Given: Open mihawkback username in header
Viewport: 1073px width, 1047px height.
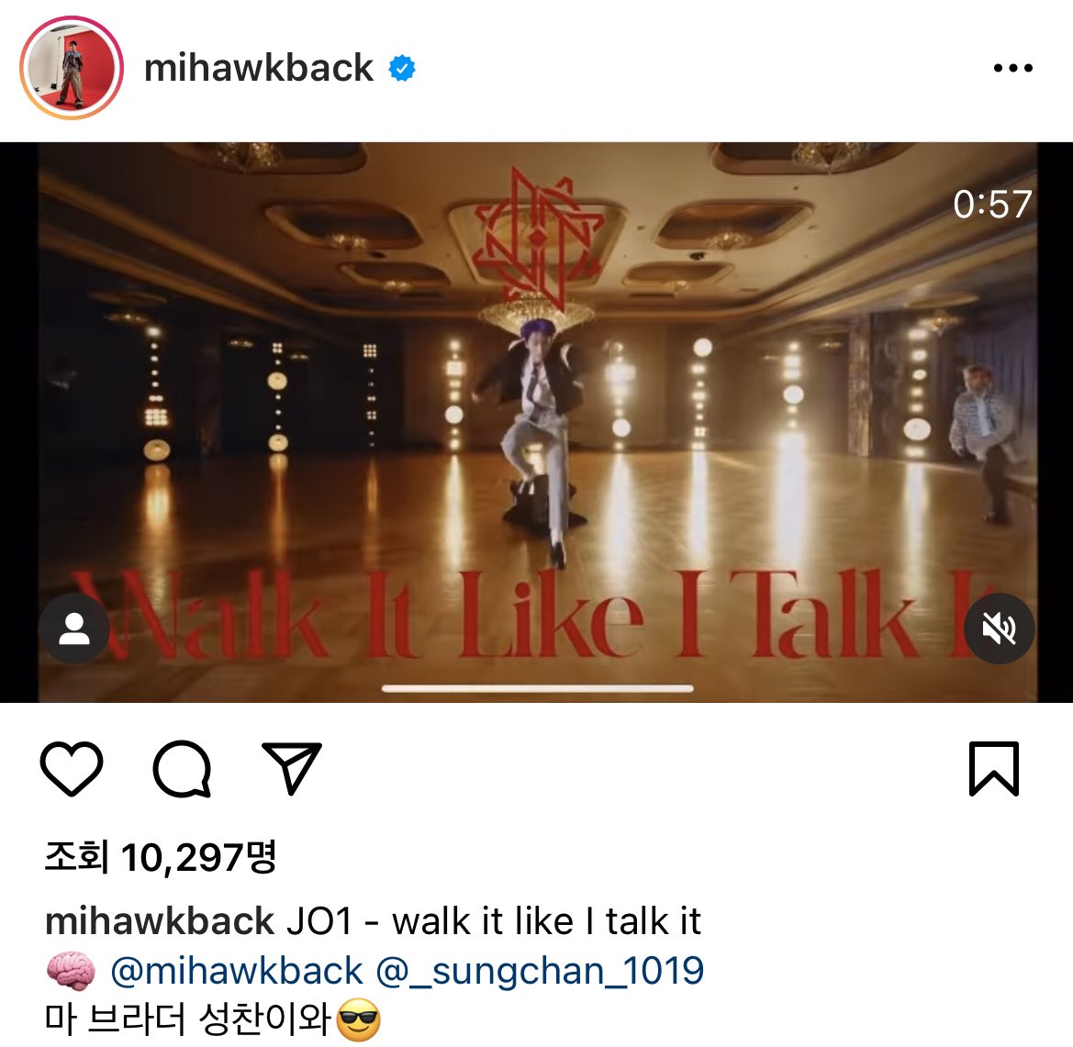Looking at the screenshot, I should (x=259, y=68).
